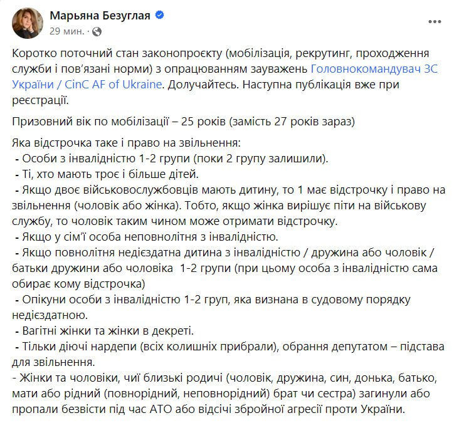The height and width of the screenshot is (423, 459).
Task: Click the globe public-audience icon
Action: [x=96, y=31]
